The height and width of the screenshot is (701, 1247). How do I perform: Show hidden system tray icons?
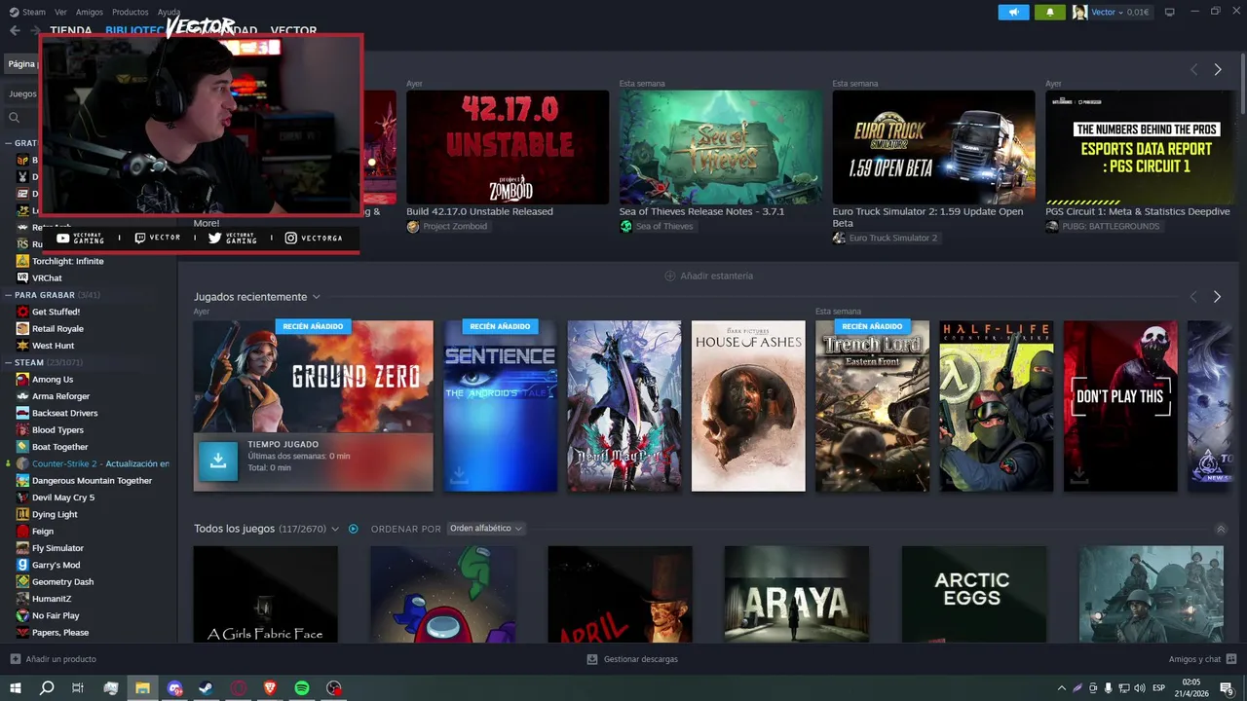[1062, 688]
